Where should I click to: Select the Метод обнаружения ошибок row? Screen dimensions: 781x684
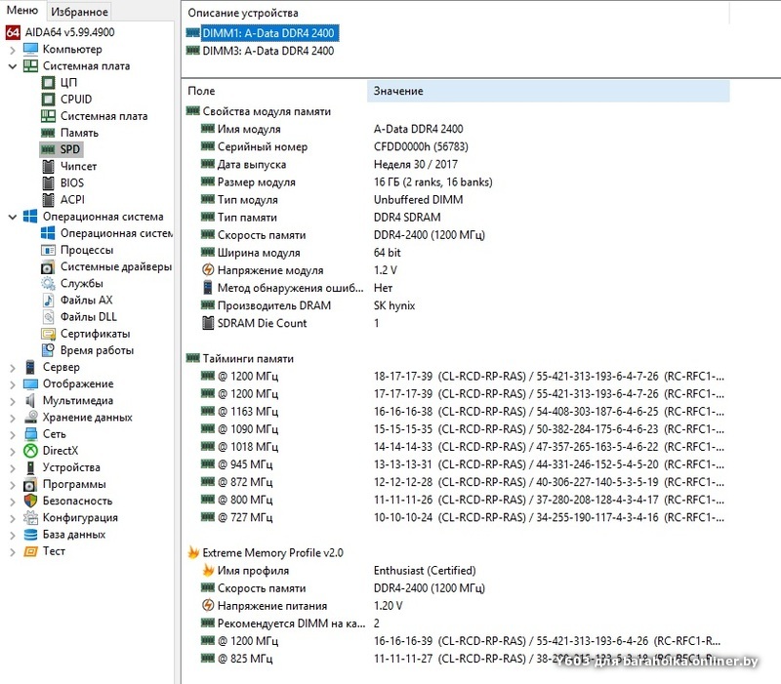(x=456, y=288)
